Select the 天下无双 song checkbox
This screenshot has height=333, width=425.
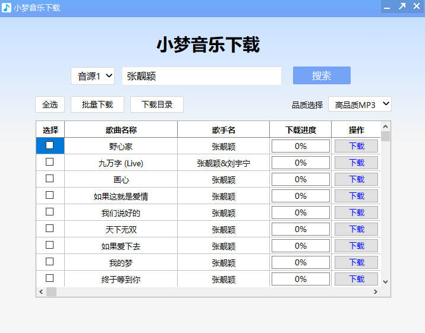click(50, 229)
